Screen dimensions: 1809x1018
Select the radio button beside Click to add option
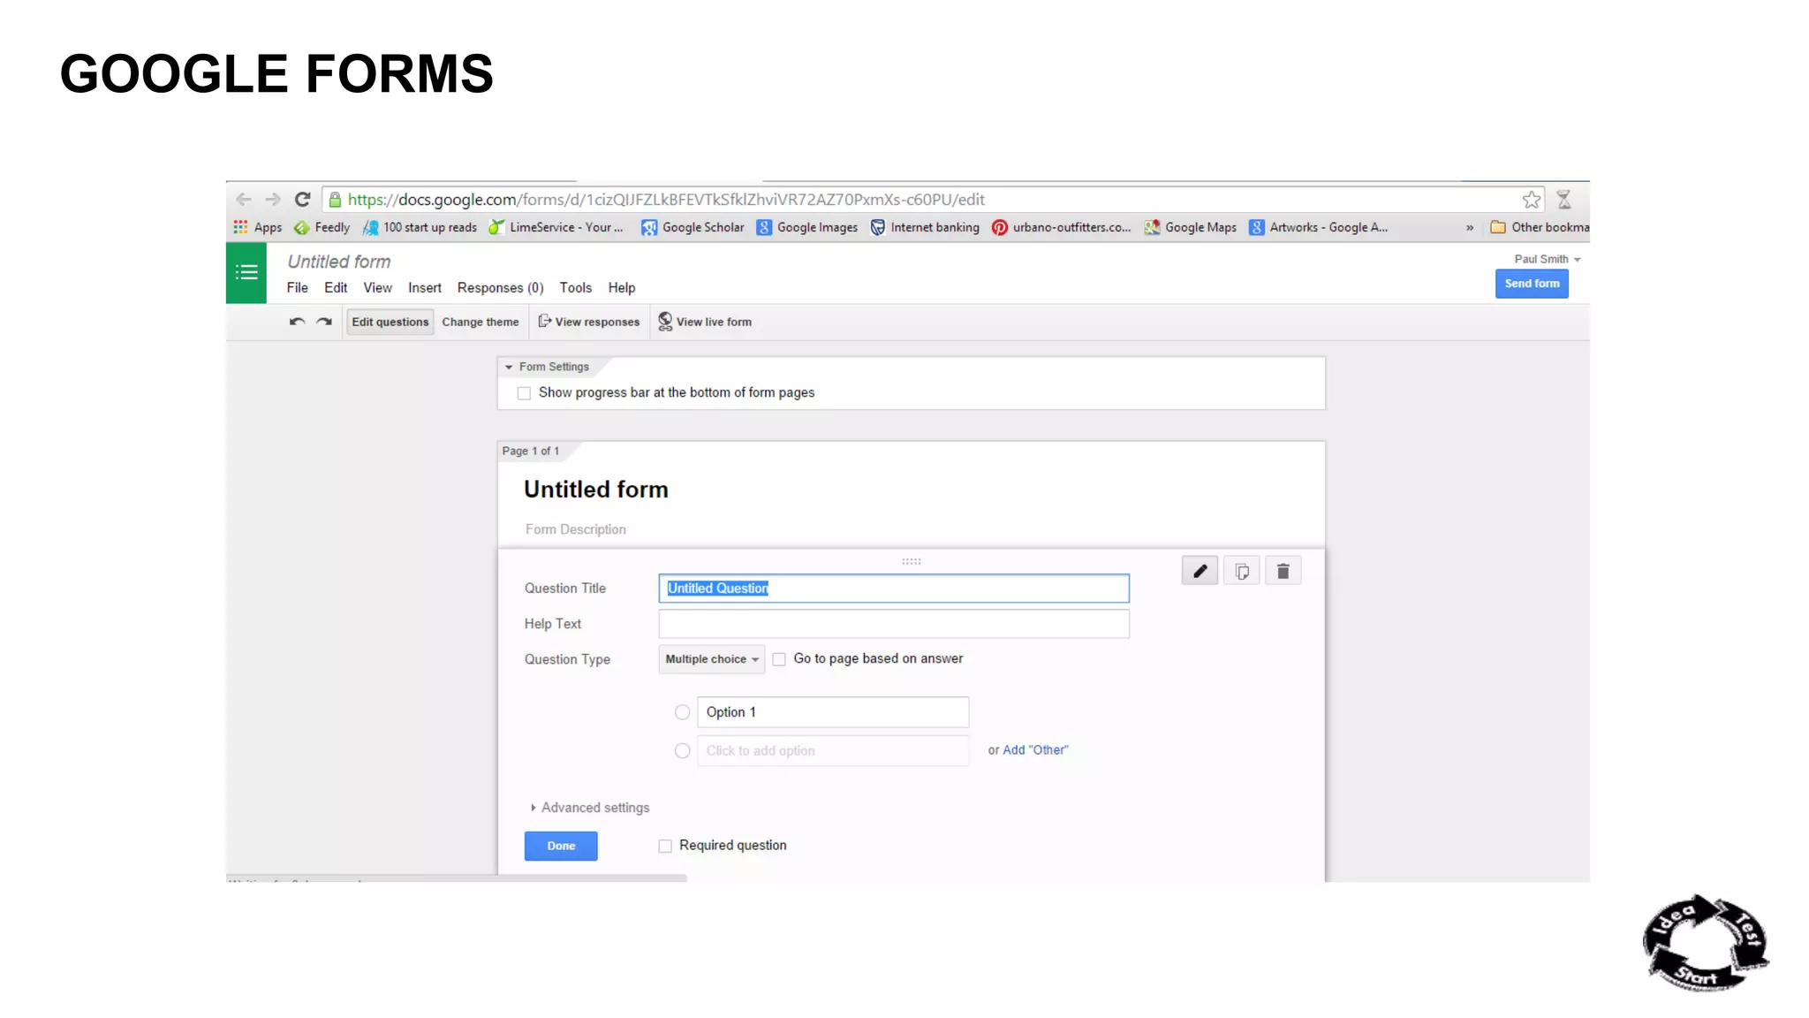click(x=682, y=751)
